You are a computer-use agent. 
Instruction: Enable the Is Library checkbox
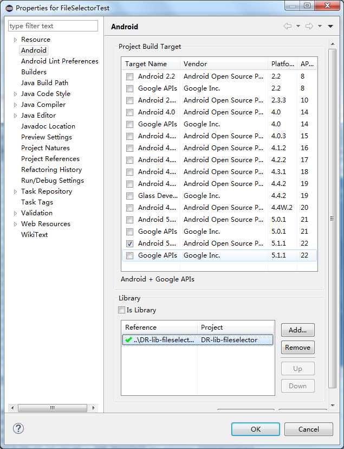(x=121, y=310)
